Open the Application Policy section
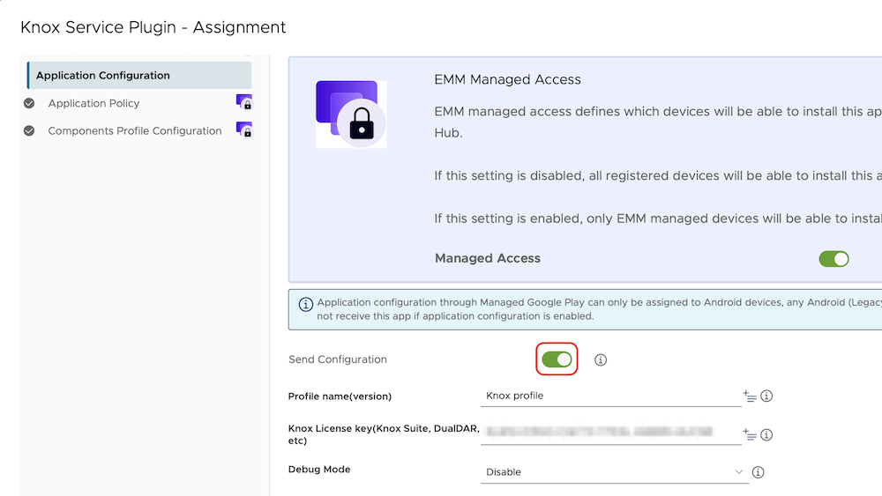882x496 pixels. (x=93, y=103)
